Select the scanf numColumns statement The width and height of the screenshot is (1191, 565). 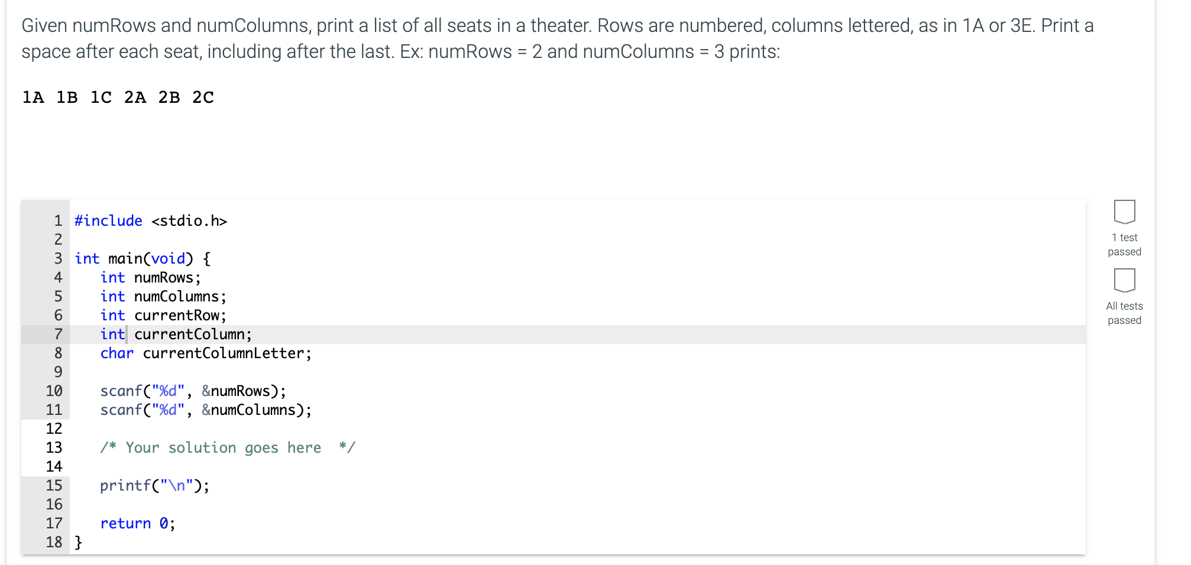[206, 410]
